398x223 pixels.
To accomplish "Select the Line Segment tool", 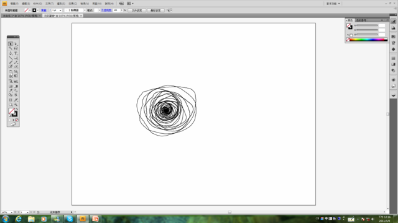I will tap(11, 58).
